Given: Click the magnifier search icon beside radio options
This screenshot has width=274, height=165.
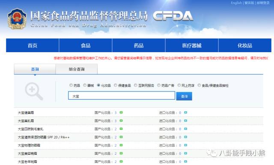Looking at the screenshot, I should pos(34,91).
